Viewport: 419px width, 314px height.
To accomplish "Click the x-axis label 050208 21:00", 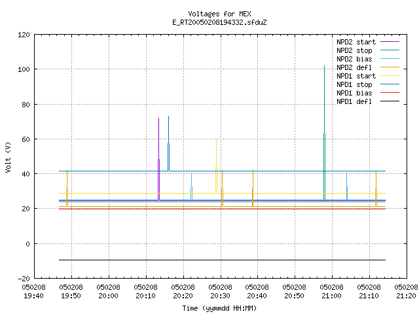I will click(332, 291).
